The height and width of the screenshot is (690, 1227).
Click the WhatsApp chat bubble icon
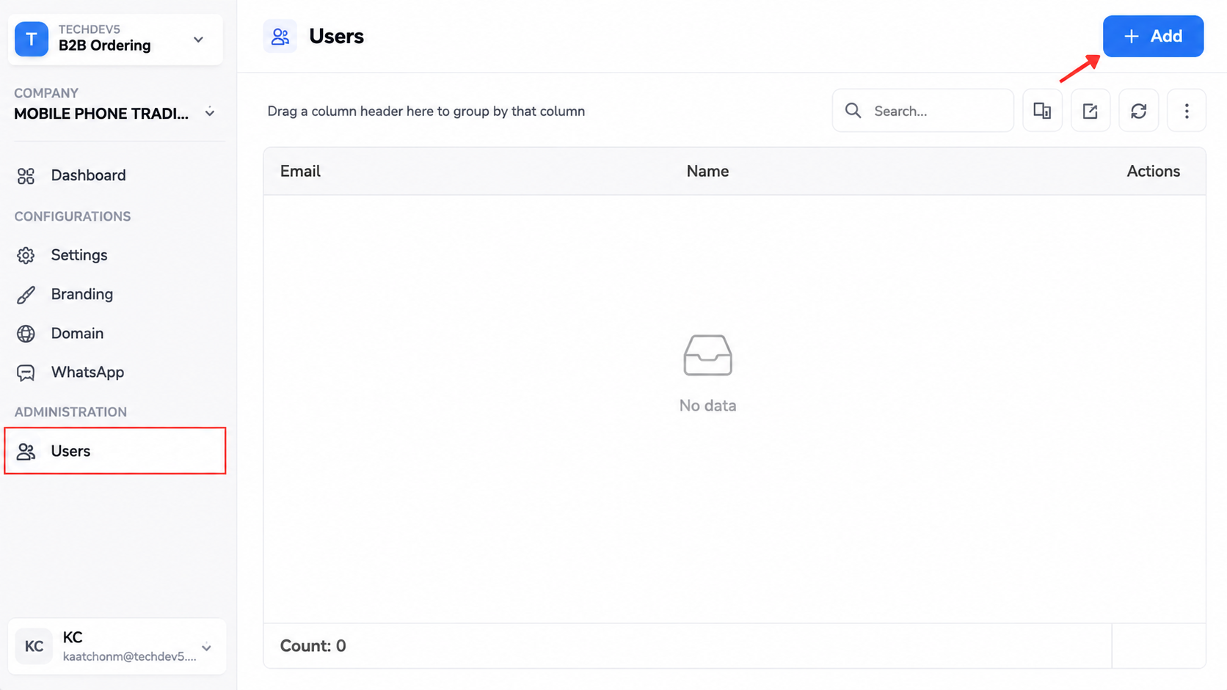26,373
